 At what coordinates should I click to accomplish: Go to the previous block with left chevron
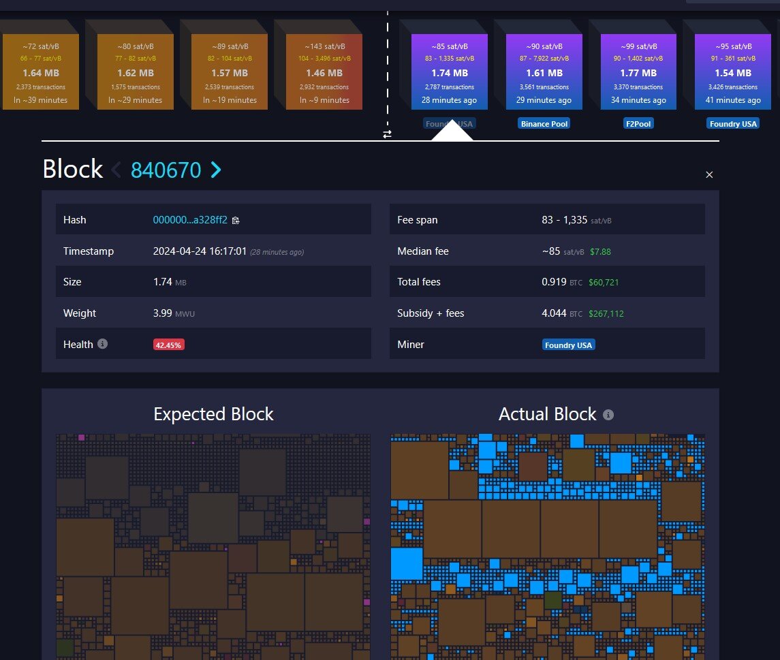(x=116, y=170)
